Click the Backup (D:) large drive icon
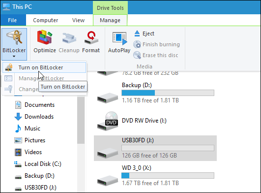The height and width of the screenshot is (193, 261). tap(108, 98)
